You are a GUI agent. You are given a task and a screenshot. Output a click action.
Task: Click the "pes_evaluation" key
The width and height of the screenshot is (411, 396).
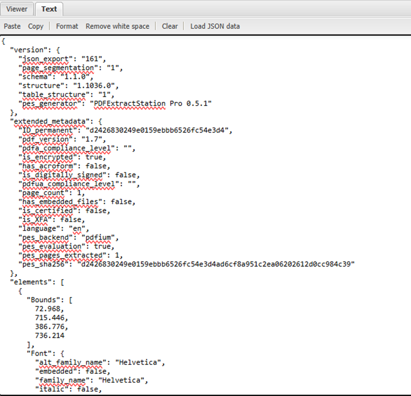pyautogui.click(x=51, y=246)
